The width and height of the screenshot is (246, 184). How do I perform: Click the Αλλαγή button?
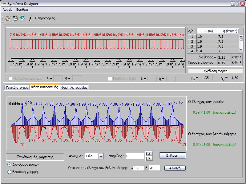[x=175, y=168]
